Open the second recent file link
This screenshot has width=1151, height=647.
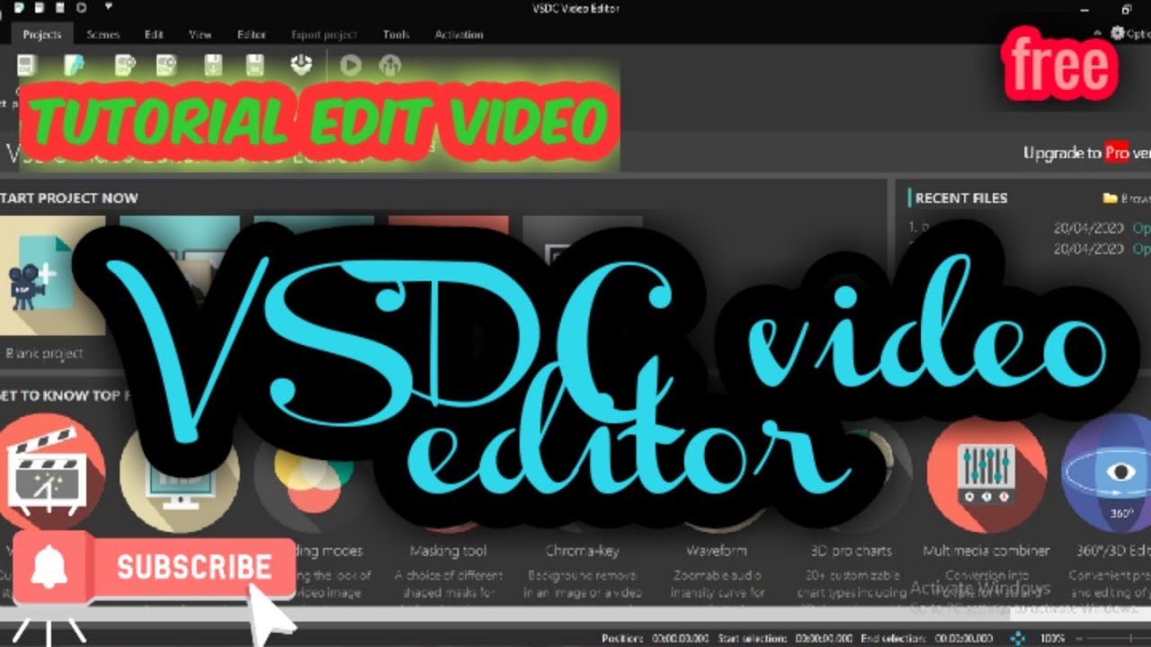(1141, 249)
